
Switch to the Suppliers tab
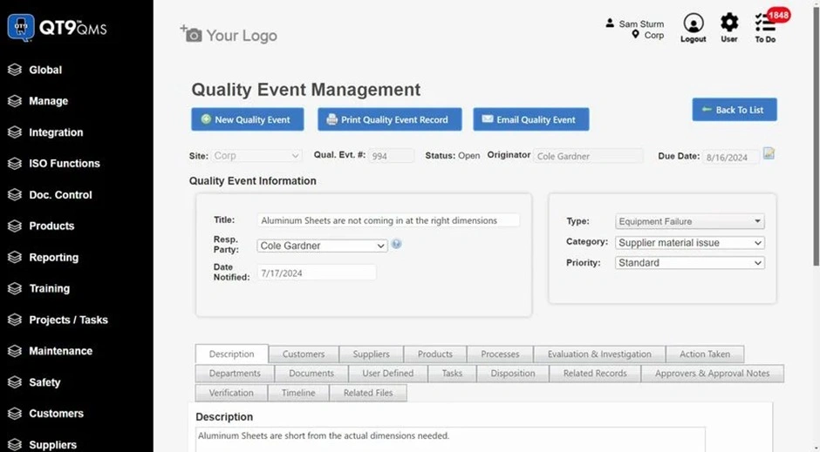(371, 354)
